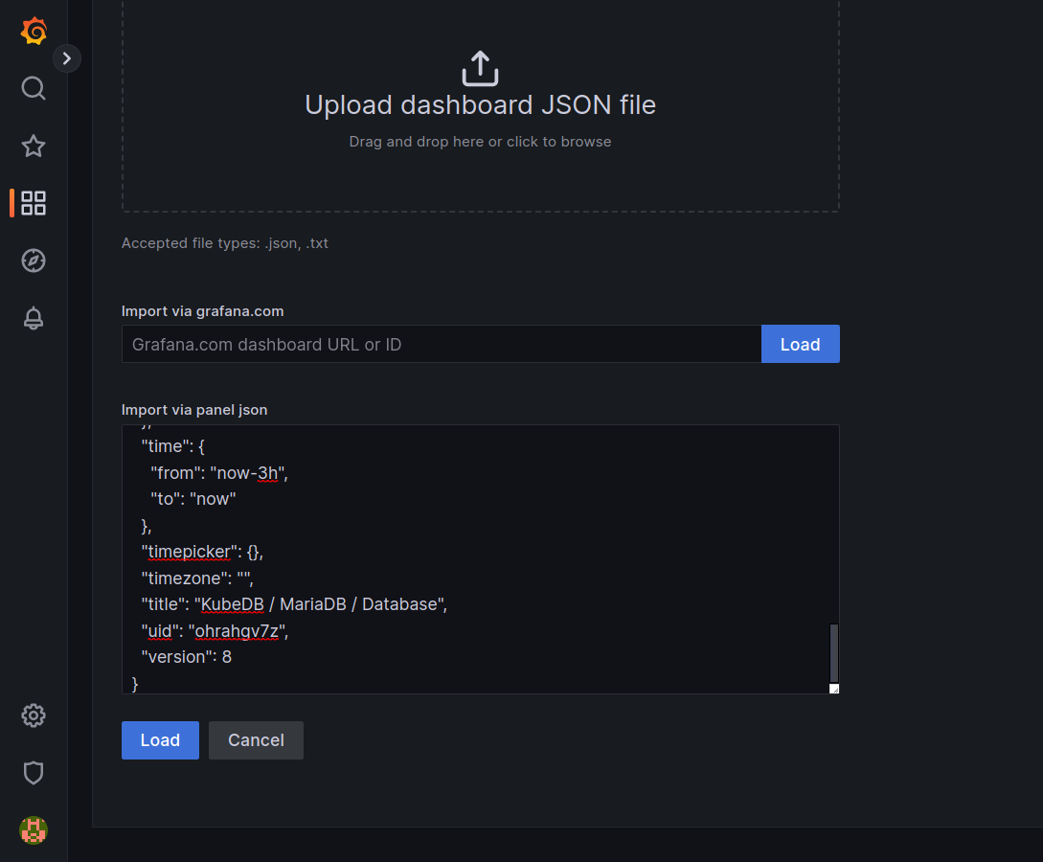Open the Search icon in the sidebar
Viewport: 1043px width, 862px height.
click(x=34, y=88)
